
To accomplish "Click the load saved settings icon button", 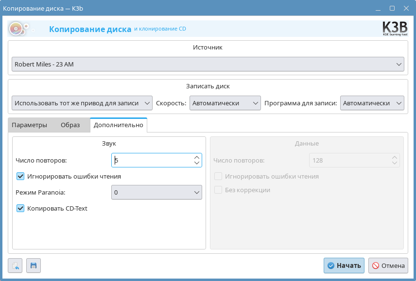I will [x=15, y=265].
